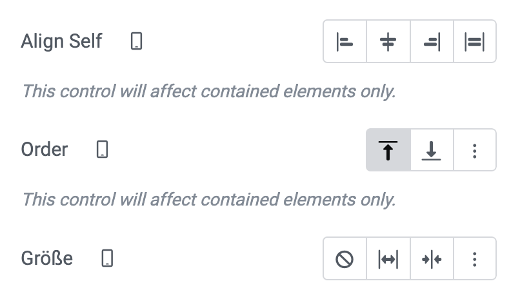Set Align Self to center
Viewport: 520px width, 299px height.
[388, 41]
